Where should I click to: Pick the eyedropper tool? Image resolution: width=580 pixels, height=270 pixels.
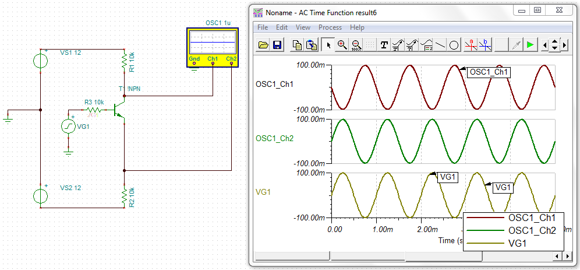pyautogui.click(x=515, y=45)
